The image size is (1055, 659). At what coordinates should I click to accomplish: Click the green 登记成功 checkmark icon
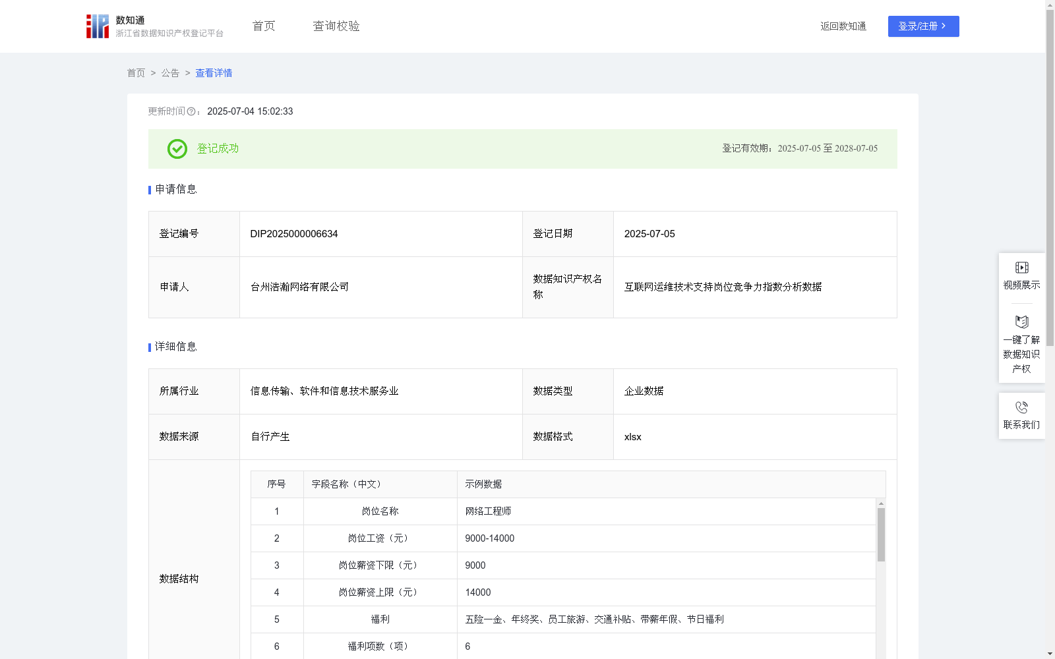coord(177,149)
